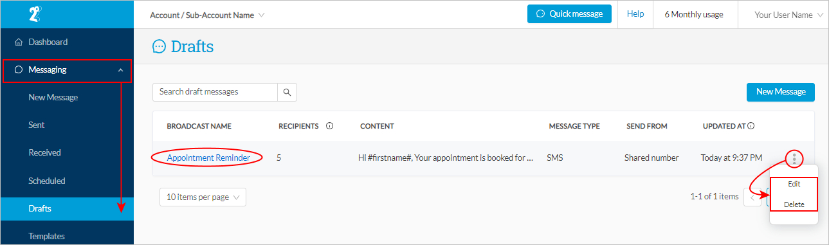
Task: Click the Recipients info icon
Action: coord(329,126)
